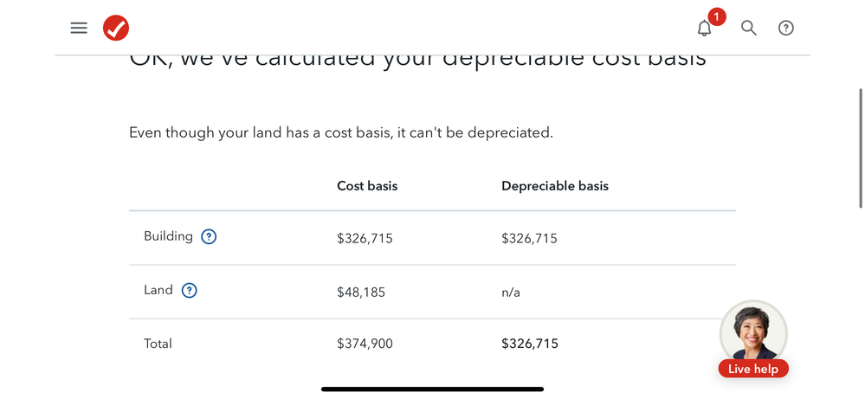Click the vertical page scrollbar
The image size is (865, 399).
click(x=861, y=148)
